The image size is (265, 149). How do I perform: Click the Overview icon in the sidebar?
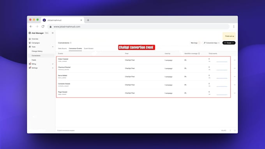(30, 39)
